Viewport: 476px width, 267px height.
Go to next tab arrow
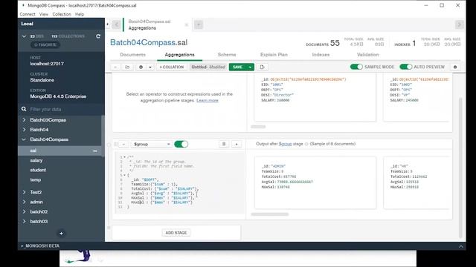coord(460,24)
